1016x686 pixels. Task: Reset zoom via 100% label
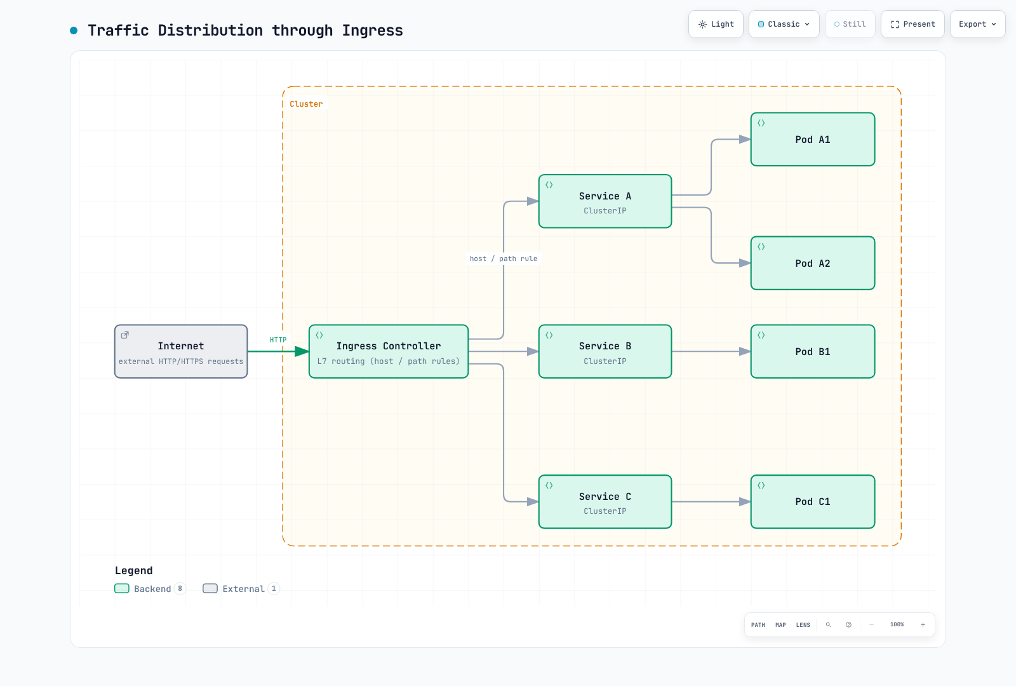click(897, 625)
